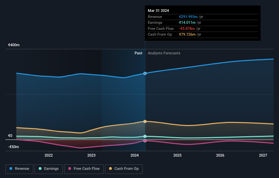The width and height of the screenshot is (279, 178).
Task: Click the €291.993m revenue value
Action: pos(188,17)
